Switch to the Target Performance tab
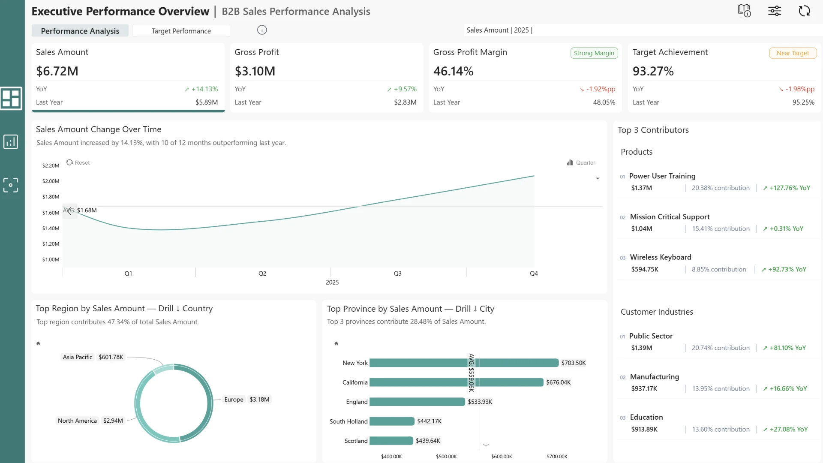The width and height of the screenshot is (823, 463). pos(181,31)
